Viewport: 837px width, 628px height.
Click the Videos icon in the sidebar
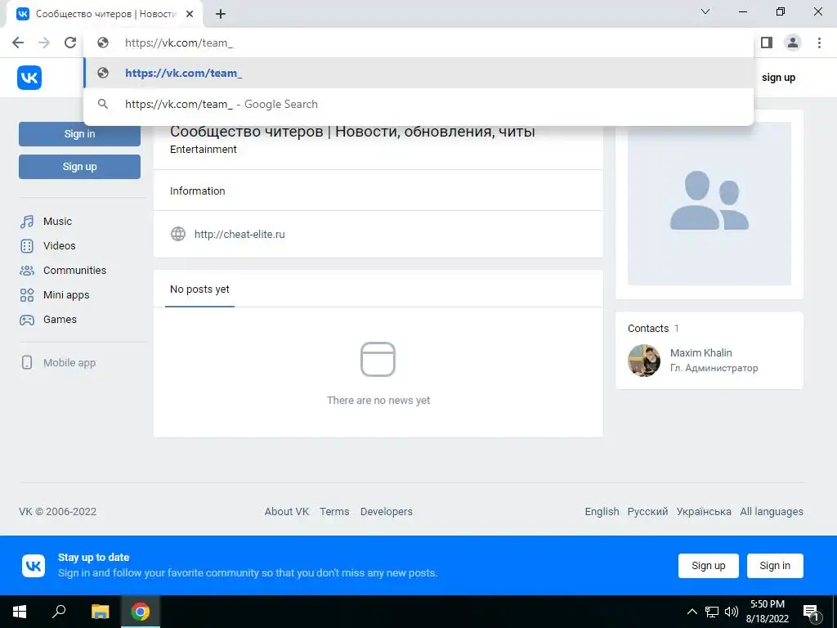(27, 246)
